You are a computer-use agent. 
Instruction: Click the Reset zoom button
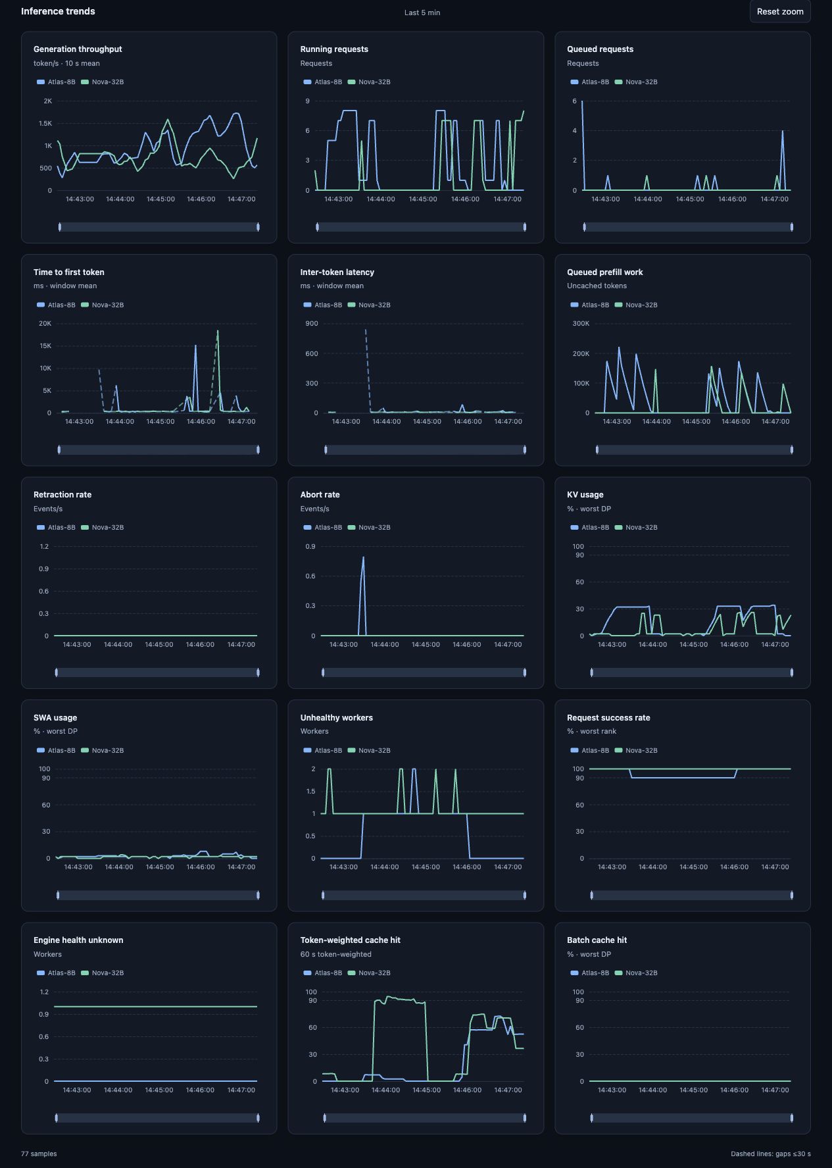pyautogui.click(x=780, y=11)
